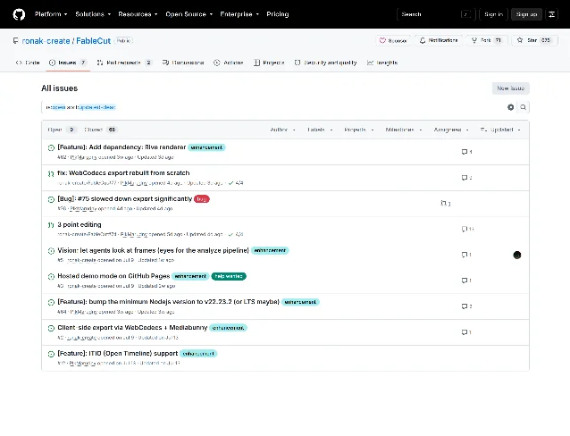570x436 pixels.
Task: Open the GitHub logo homepage
Action: [19, 14]
